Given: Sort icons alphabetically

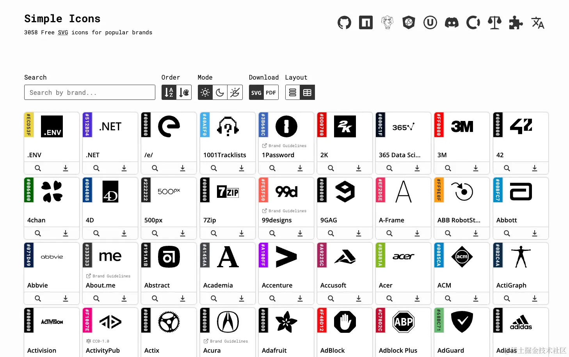Looking at the screenshot, I should (169, 92).
